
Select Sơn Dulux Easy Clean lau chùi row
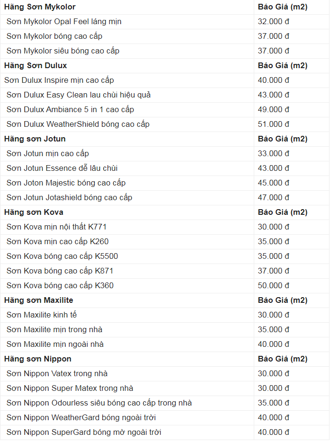coord(165,95)
